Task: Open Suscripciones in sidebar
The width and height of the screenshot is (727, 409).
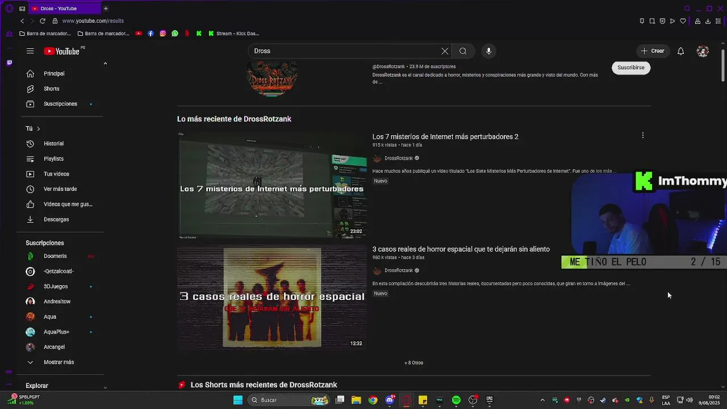Action: 60,104
